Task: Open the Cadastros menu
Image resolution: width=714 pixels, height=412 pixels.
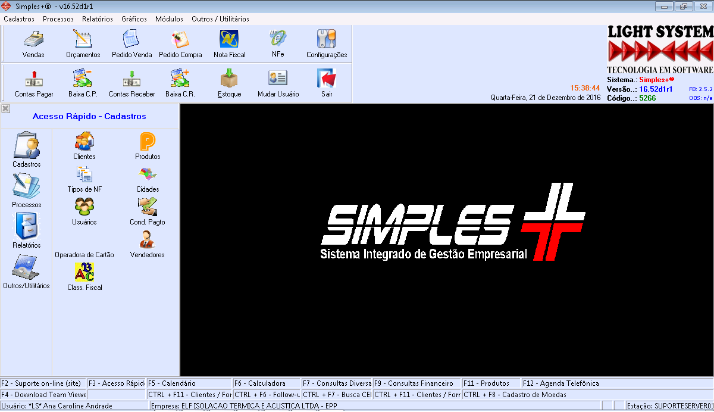Action: (19, 19)
